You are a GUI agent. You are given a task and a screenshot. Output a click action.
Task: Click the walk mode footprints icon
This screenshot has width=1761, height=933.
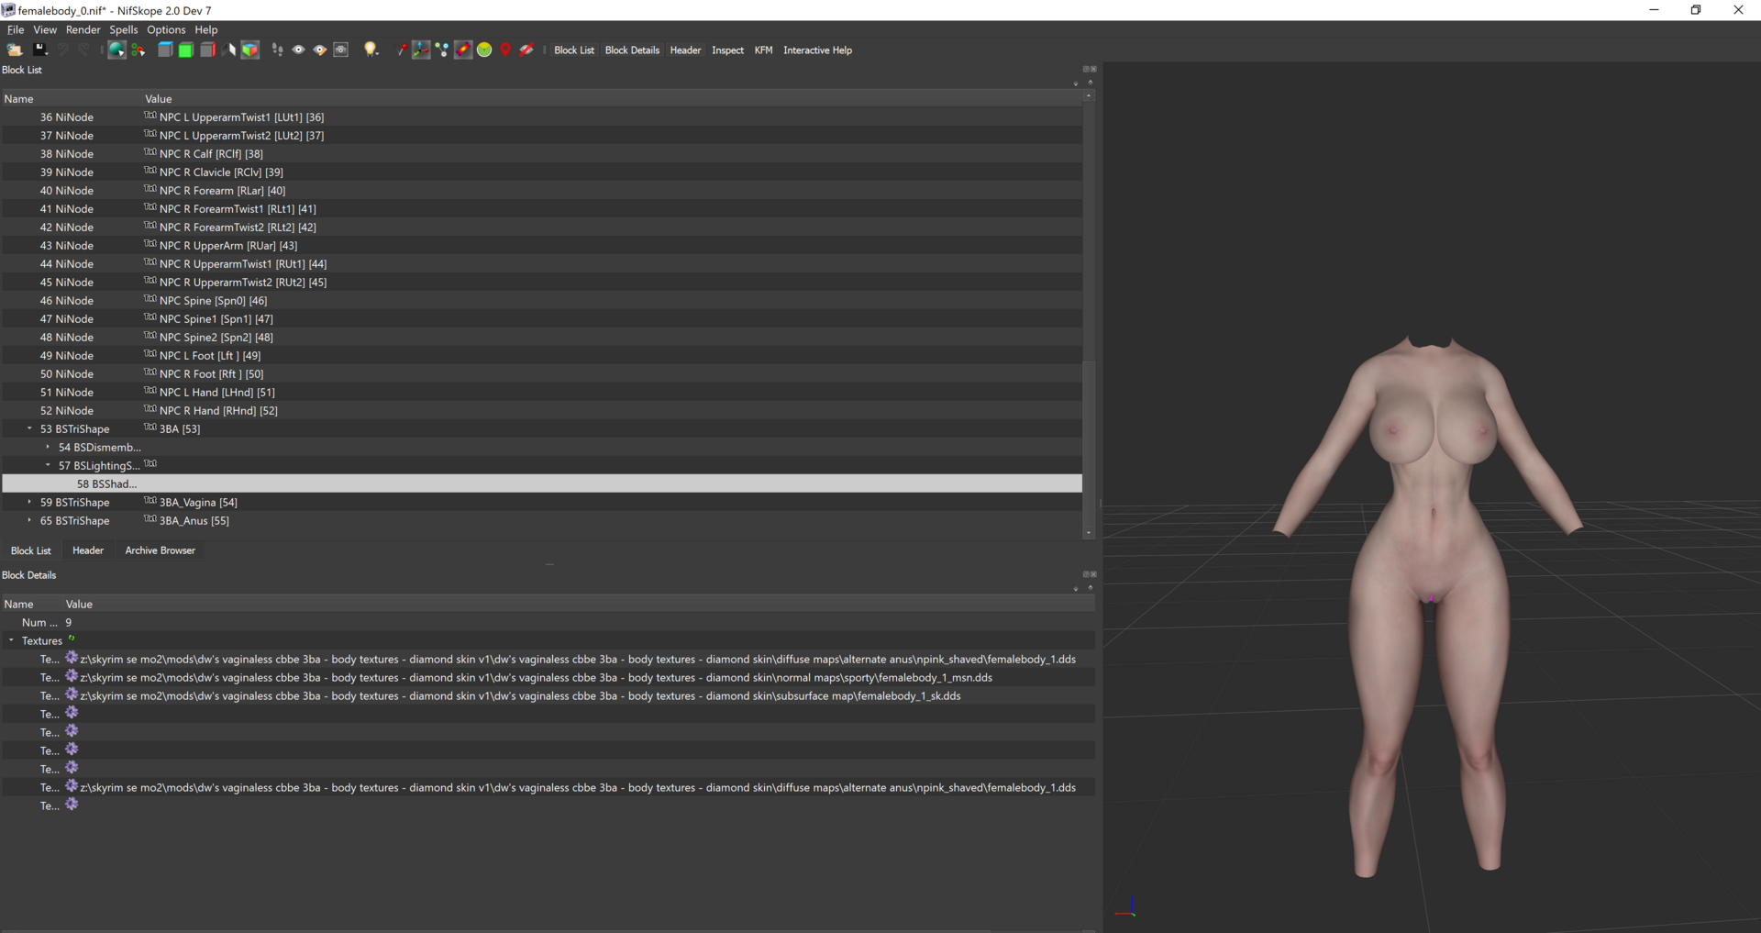click(x=278, y=50)
